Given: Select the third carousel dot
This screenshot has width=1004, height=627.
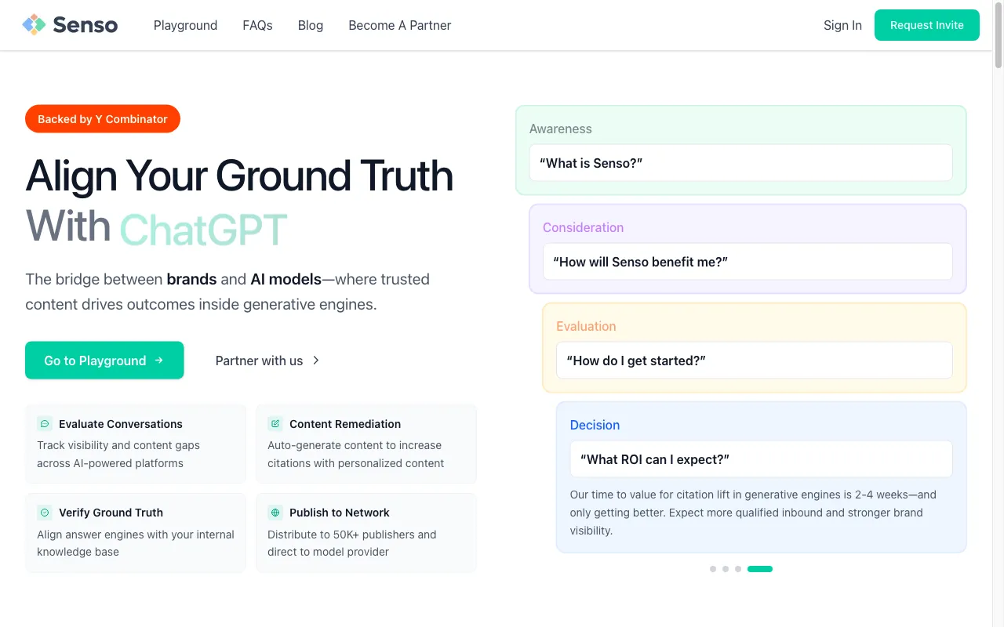Looking at the screenshot, I should 738,569.
